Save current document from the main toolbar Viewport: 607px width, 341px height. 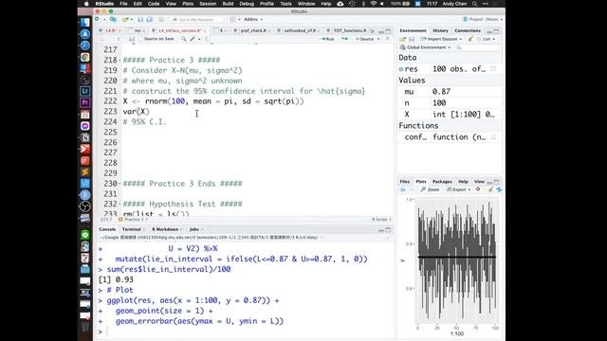140,19
